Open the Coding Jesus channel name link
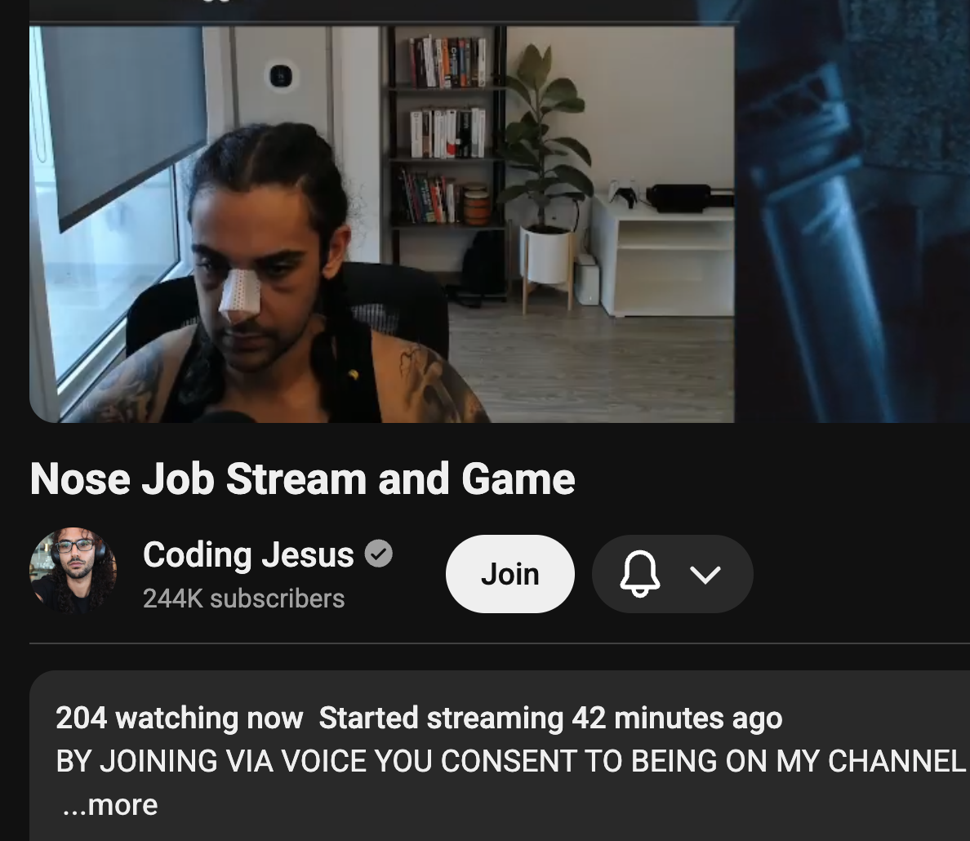 (x=248, y=554)
